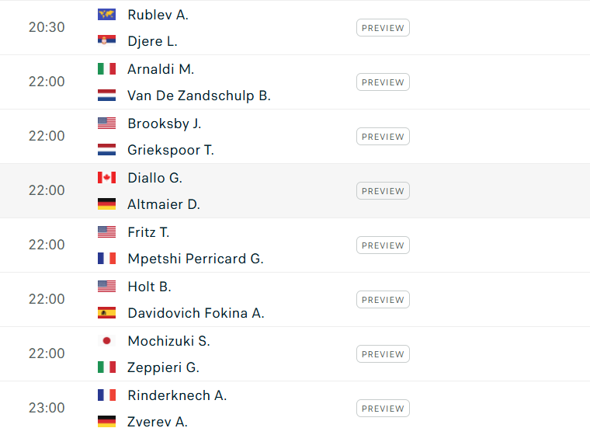Click the flag icon beside Rublev A.
The height and width of the screenshot is (435, 590).
click(x=106, y=15)
